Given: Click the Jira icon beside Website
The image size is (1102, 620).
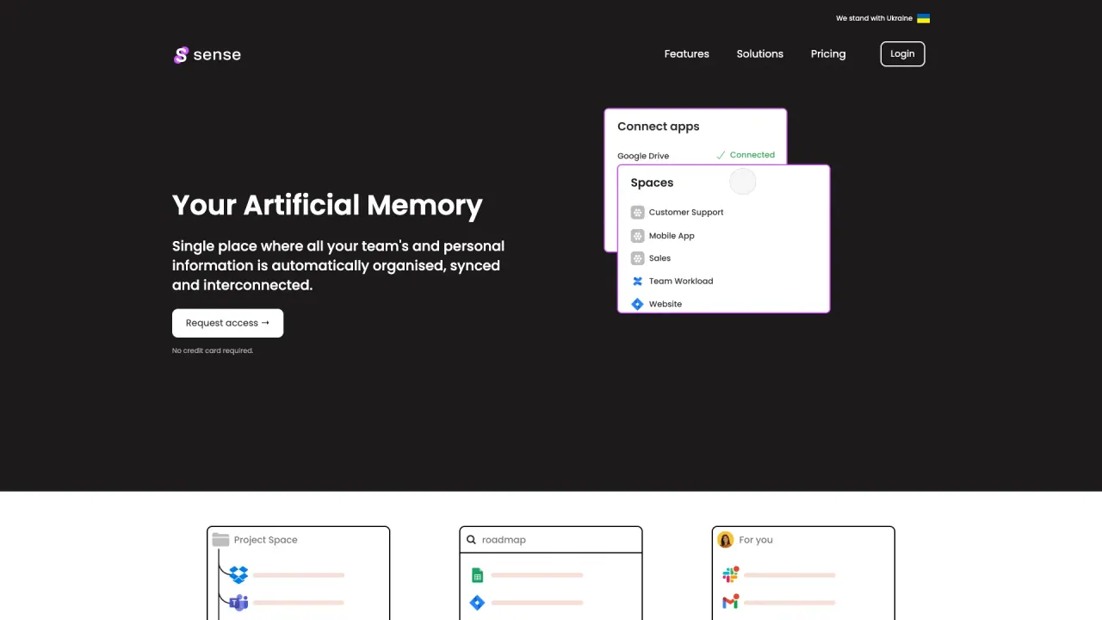Looking at the screenshot, I should pyautogui.click(x=637, y=304).
